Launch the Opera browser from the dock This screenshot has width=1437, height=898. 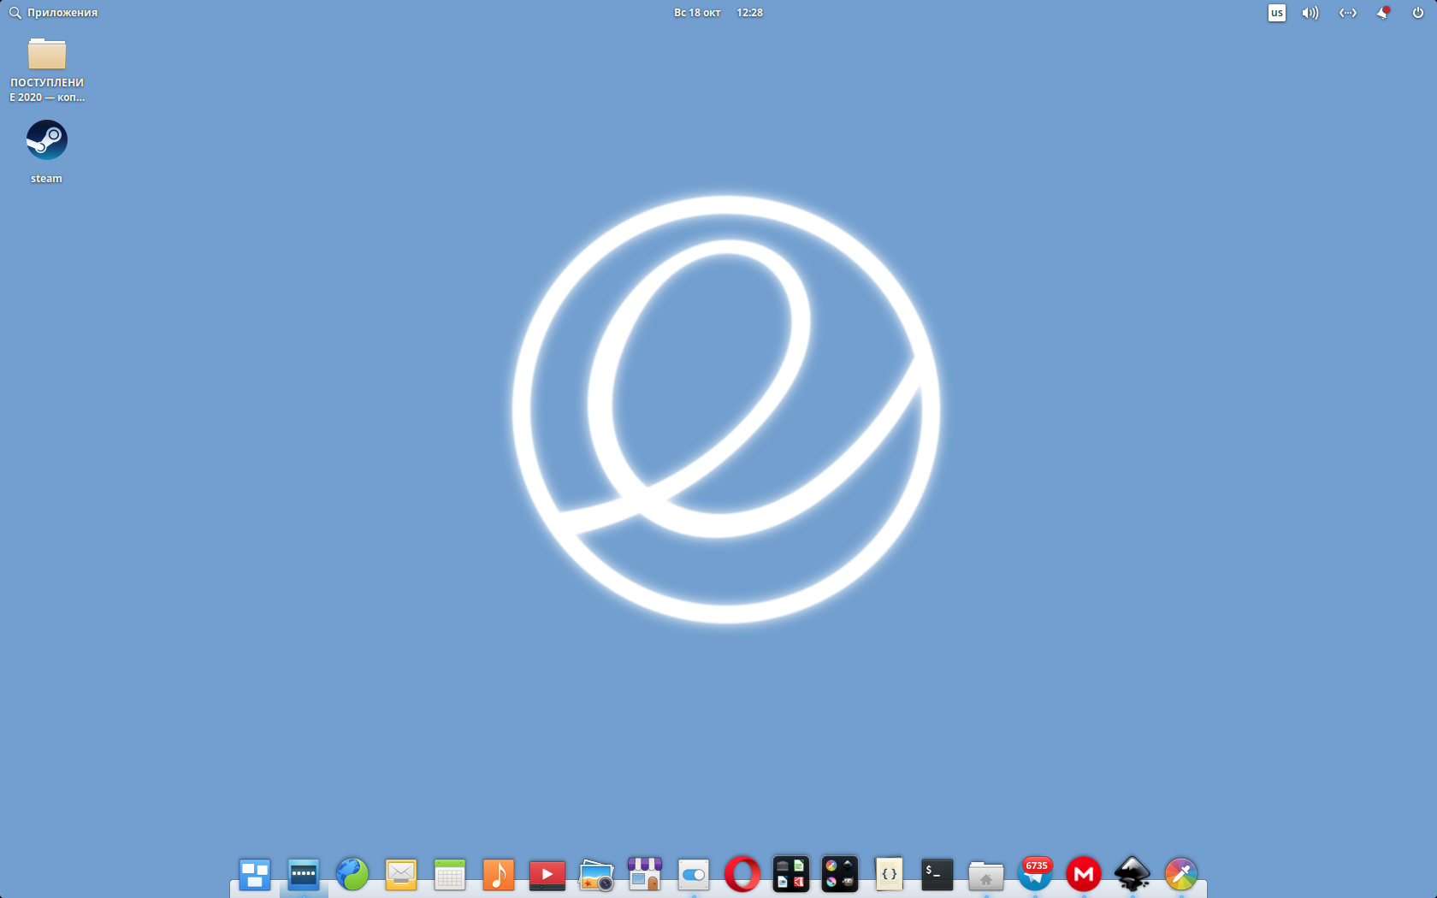tap(742, 874)
